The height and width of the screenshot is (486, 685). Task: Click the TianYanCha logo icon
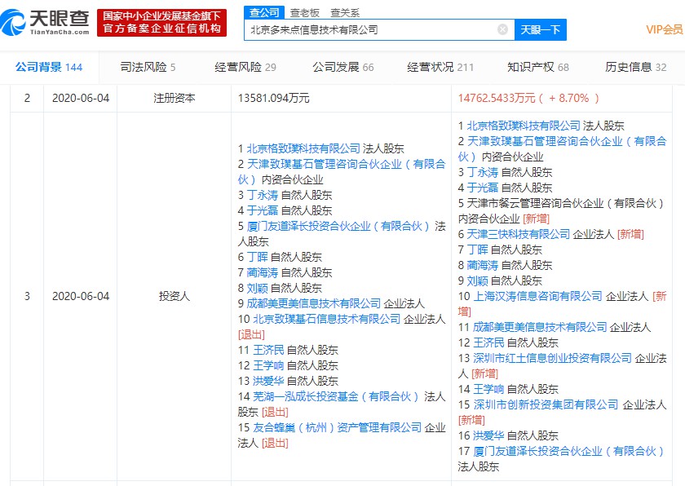click(x=13, y=22)
